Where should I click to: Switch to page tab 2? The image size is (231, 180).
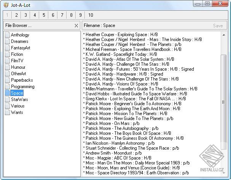(16, 15)
